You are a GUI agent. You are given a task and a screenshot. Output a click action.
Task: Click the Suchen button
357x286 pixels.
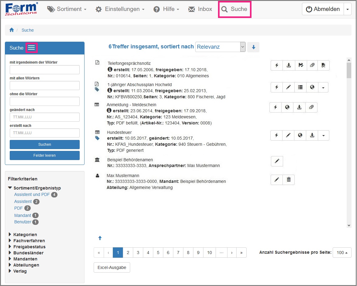pyautogui.click(x=45, y=145)
